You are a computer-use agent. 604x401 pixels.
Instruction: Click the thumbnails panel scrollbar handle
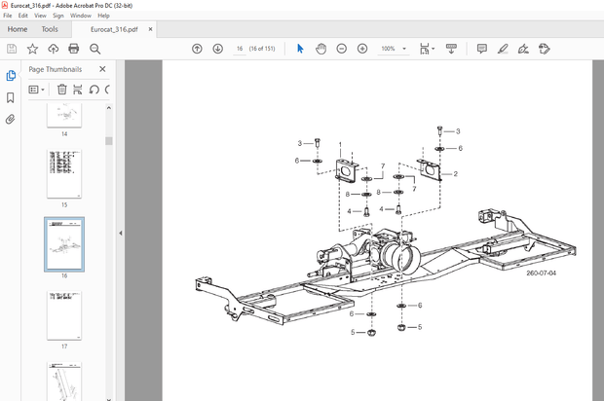coord(109,141)
